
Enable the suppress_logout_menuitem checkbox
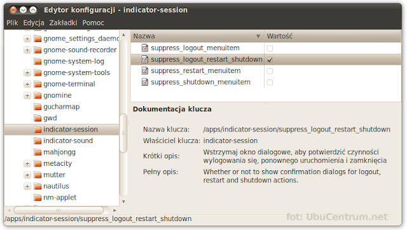270,48
